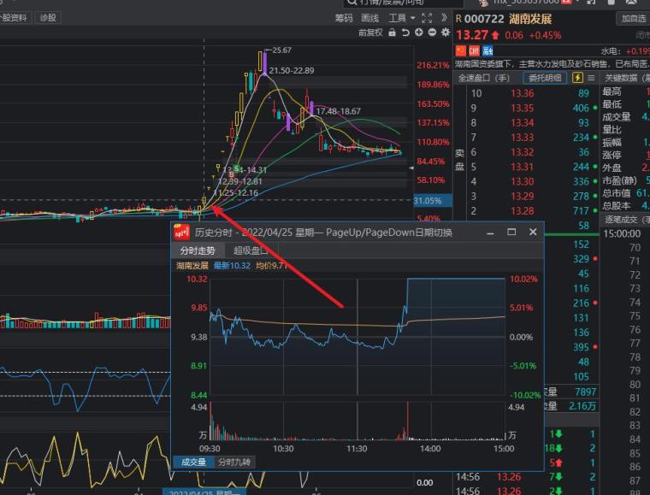This screenshot has width=650, height=495.
Task: Select sell level 9 price 13.35
Action: (x=522, y=108)
